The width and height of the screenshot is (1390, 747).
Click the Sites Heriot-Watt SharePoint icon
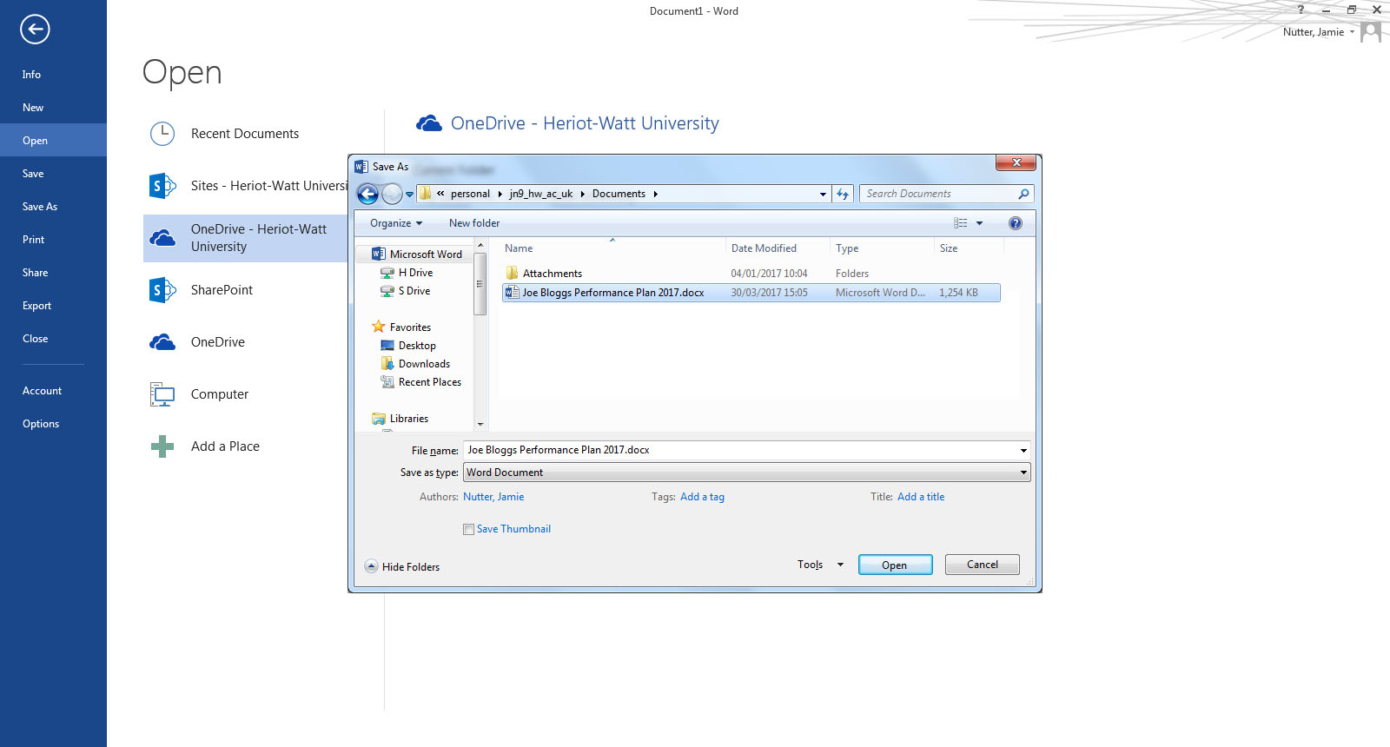coord(162,186)
